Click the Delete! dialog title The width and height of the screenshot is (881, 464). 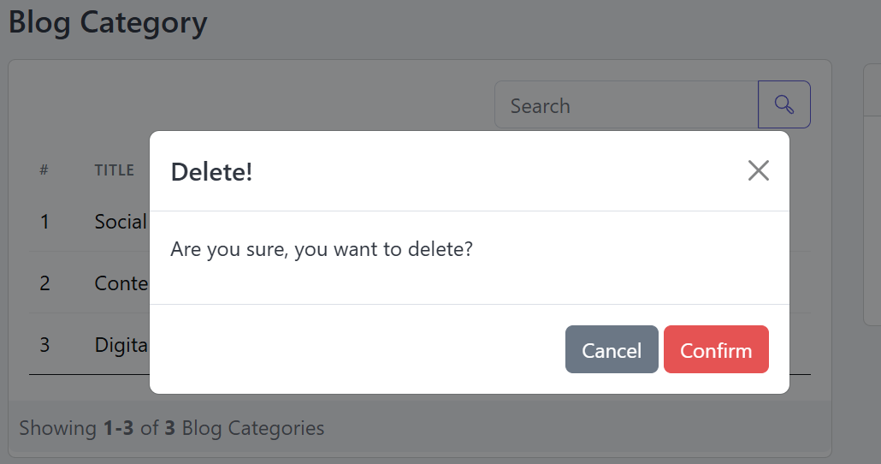pos(211,171)
